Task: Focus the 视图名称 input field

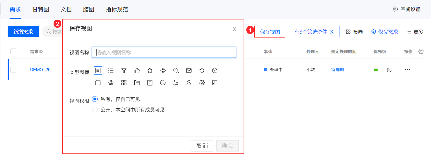Action: click(x=164, y=52)
